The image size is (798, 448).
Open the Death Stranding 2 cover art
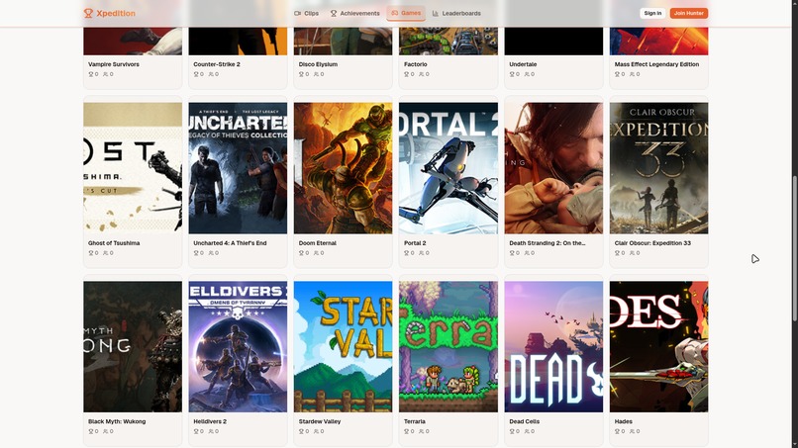pos(553,168)
